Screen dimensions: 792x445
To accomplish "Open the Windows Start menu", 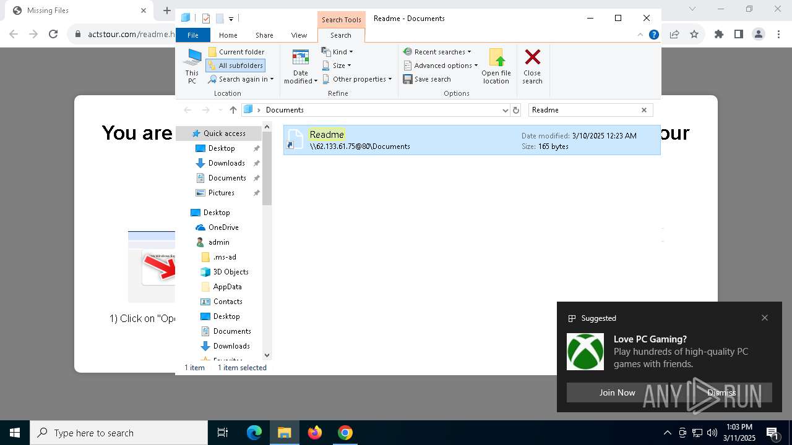I will (x=15, y=433).
